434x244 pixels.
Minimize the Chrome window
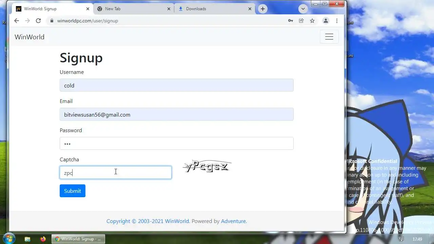click(x=316, y=4)
